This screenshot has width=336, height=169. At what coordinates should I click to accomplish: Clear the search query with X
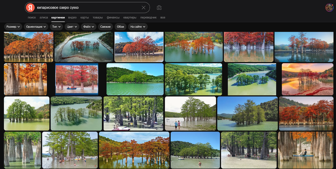[144, 8]
